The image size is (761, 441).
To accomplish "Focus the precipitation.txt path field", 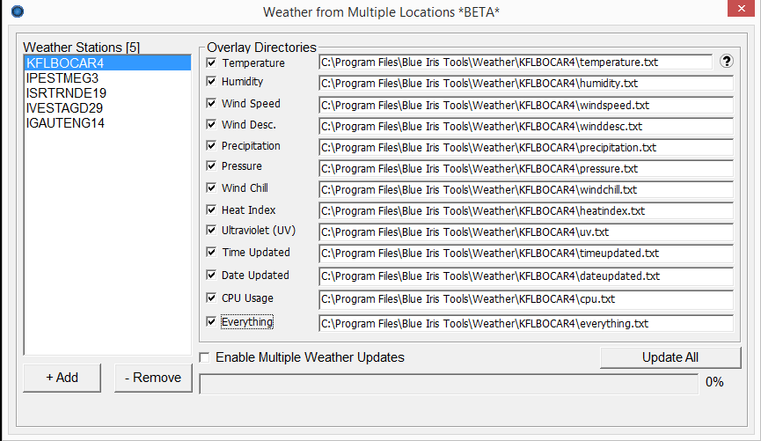I will pos(525,147).
